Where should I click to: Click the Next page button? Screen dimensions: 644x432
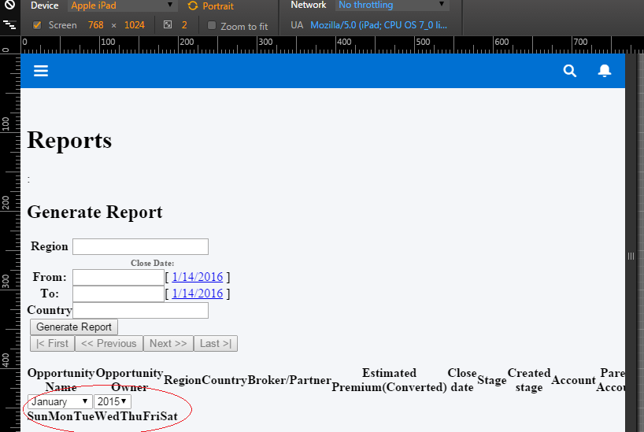coord(168,343)
